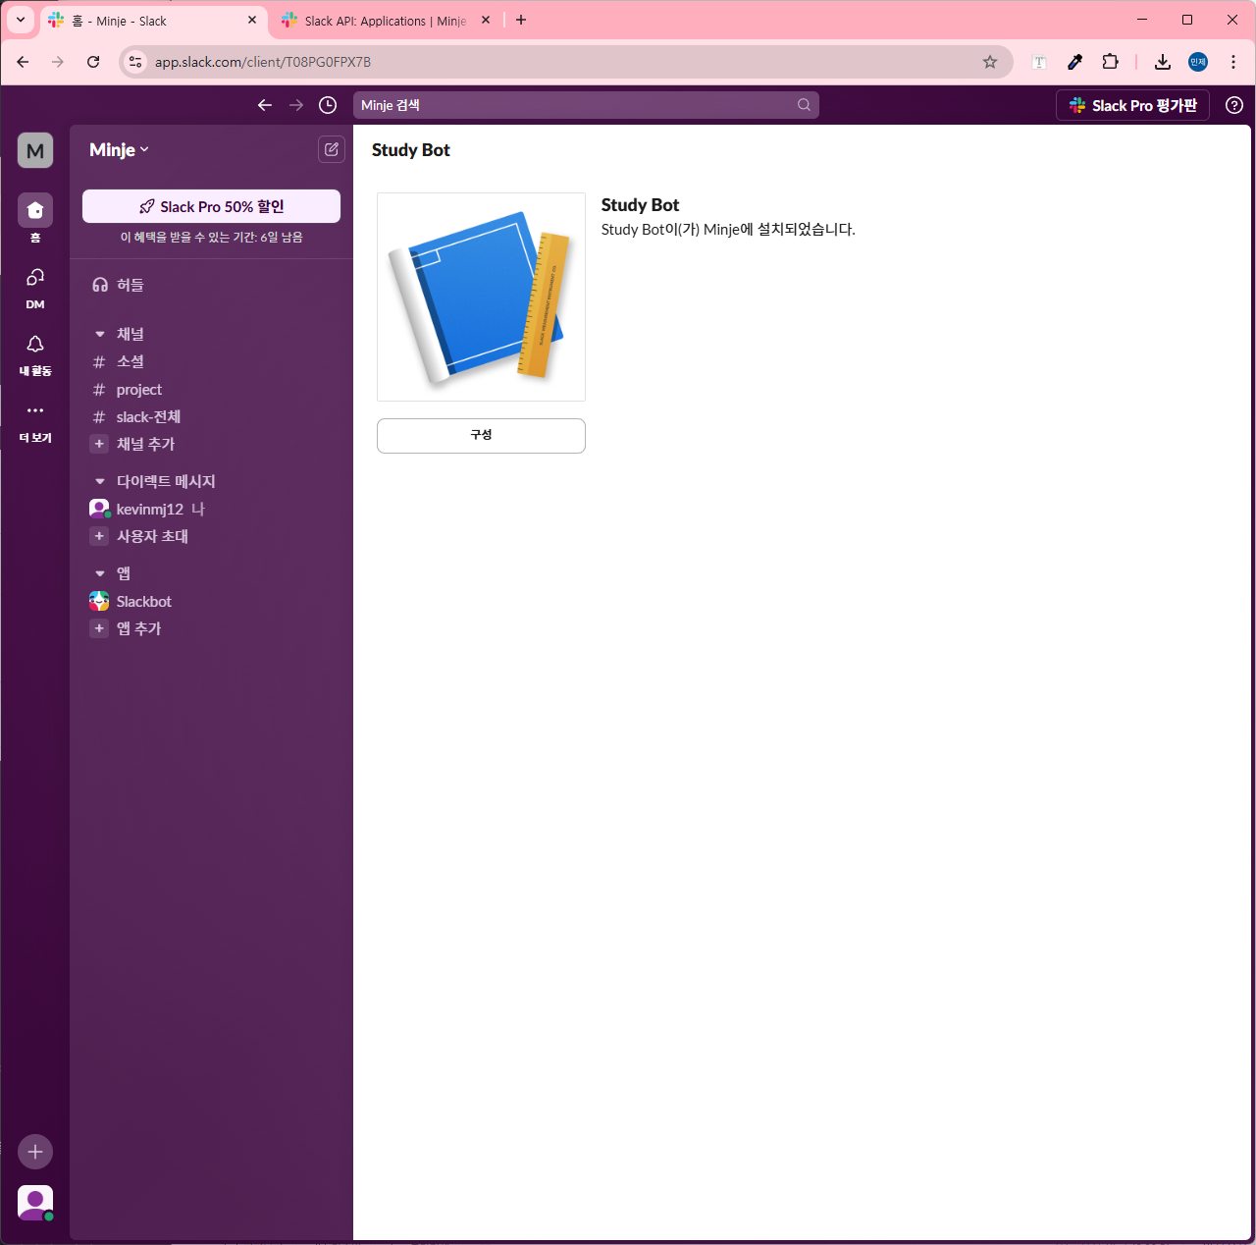Click the eyedropper extension icon
The height and width of the screenshot is (1245, 1256).
click(1074, 62)
